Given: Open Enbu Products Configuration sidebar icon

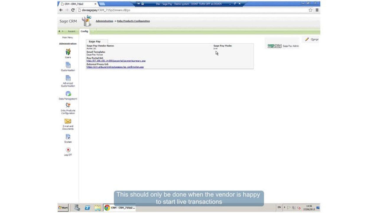Looking at the screenshot, I should (68, 105).
